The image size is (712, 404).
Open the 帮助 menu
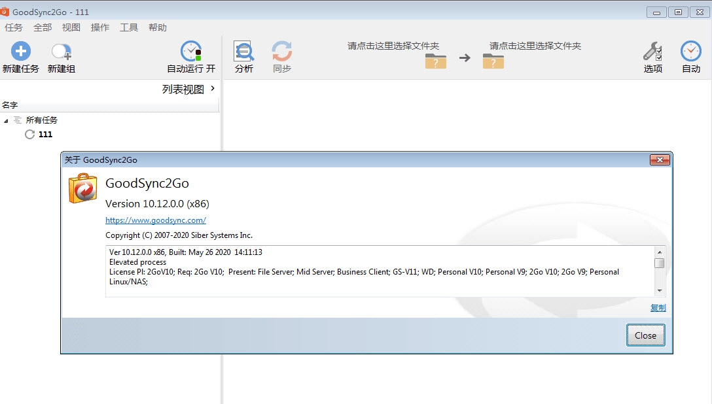coord(158,27)
